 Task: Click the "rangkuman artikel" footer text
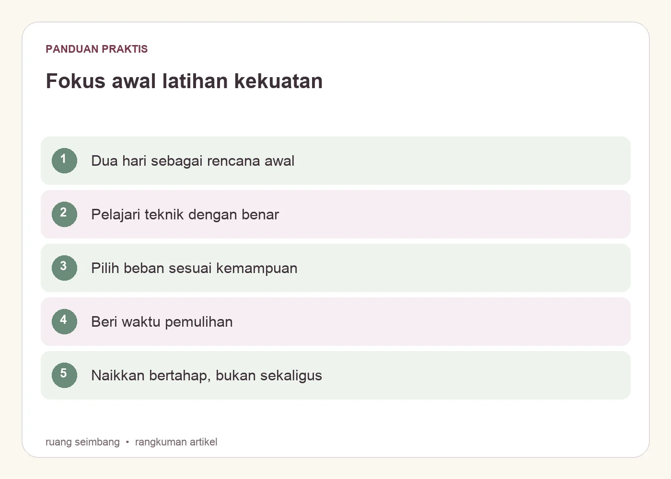click(x=176, y=442)
